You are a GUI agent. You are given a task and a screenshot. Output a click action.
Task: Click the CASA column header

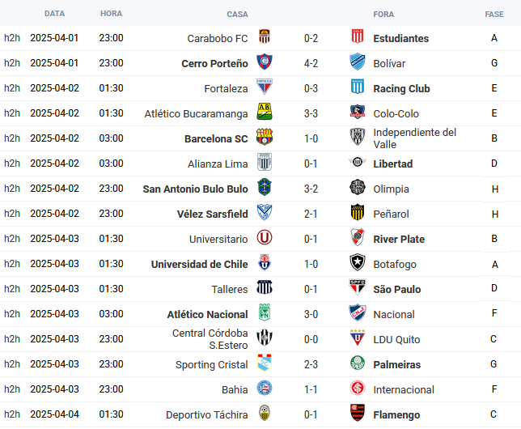click(237, 15)
